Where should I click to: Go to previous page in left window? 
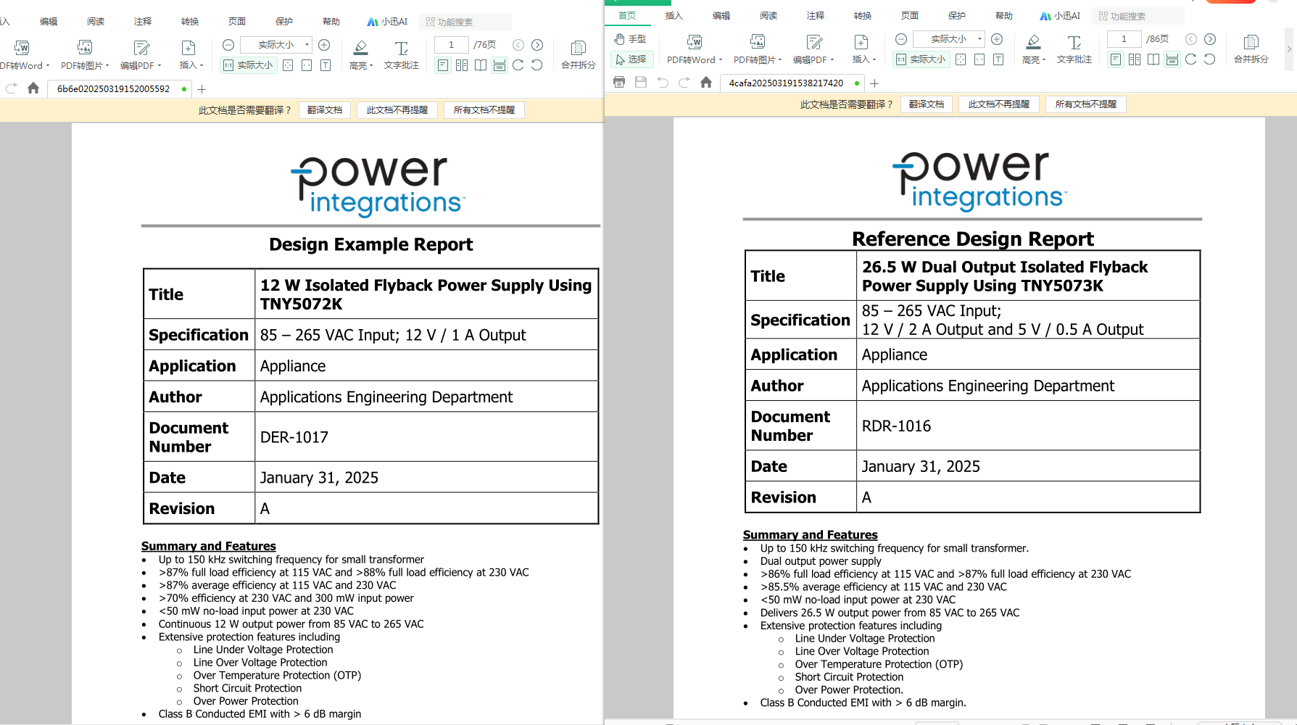[518, 45]
